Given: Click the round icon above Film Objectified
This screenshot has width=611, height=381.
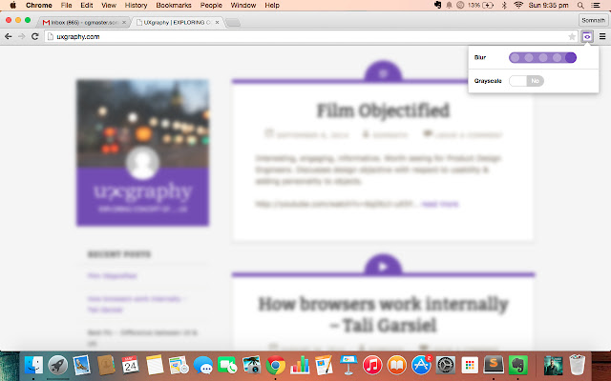Looking at the screenshot, I should click(x=383, y=72).
